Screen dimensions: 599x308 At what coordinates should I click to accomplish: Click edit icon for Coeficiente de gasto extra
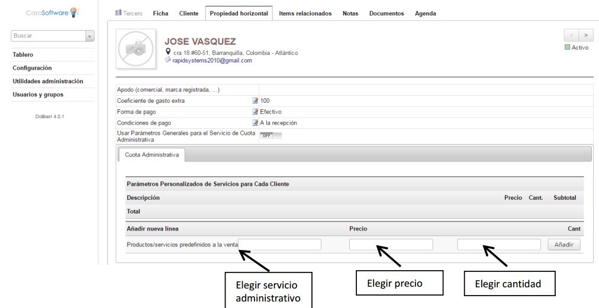(255, 100)
